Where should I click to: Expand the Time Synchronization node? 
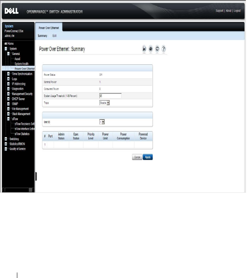point(8,74)
